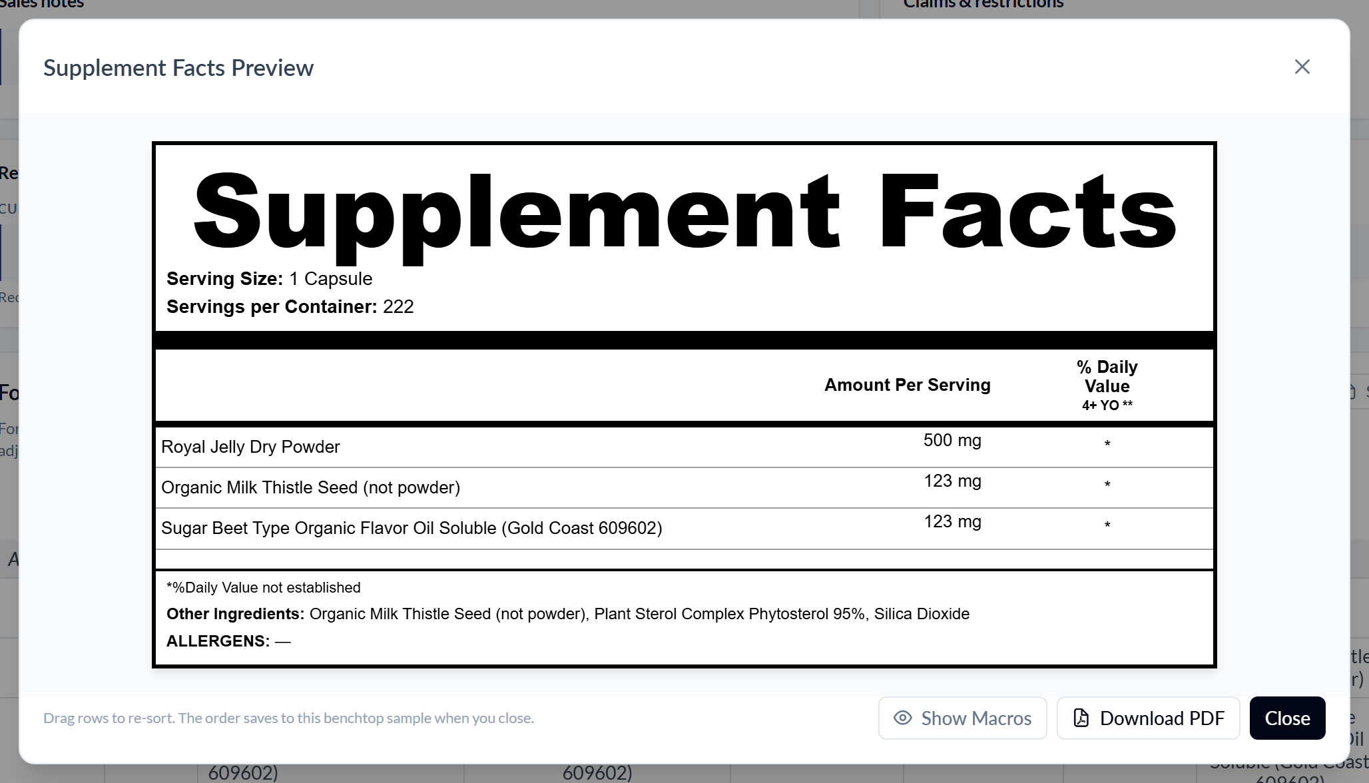Image resolution: width=1369 pixels, height=783 pixels.
Task: Click the Amount Per Serving header
Action: [x=907, y=385]
